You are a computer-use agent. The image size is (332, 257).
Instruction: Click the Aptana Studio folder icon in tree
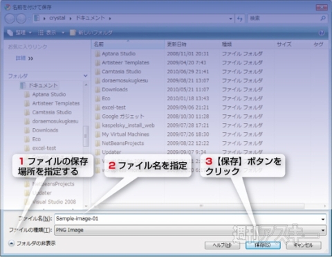point(27,94)
